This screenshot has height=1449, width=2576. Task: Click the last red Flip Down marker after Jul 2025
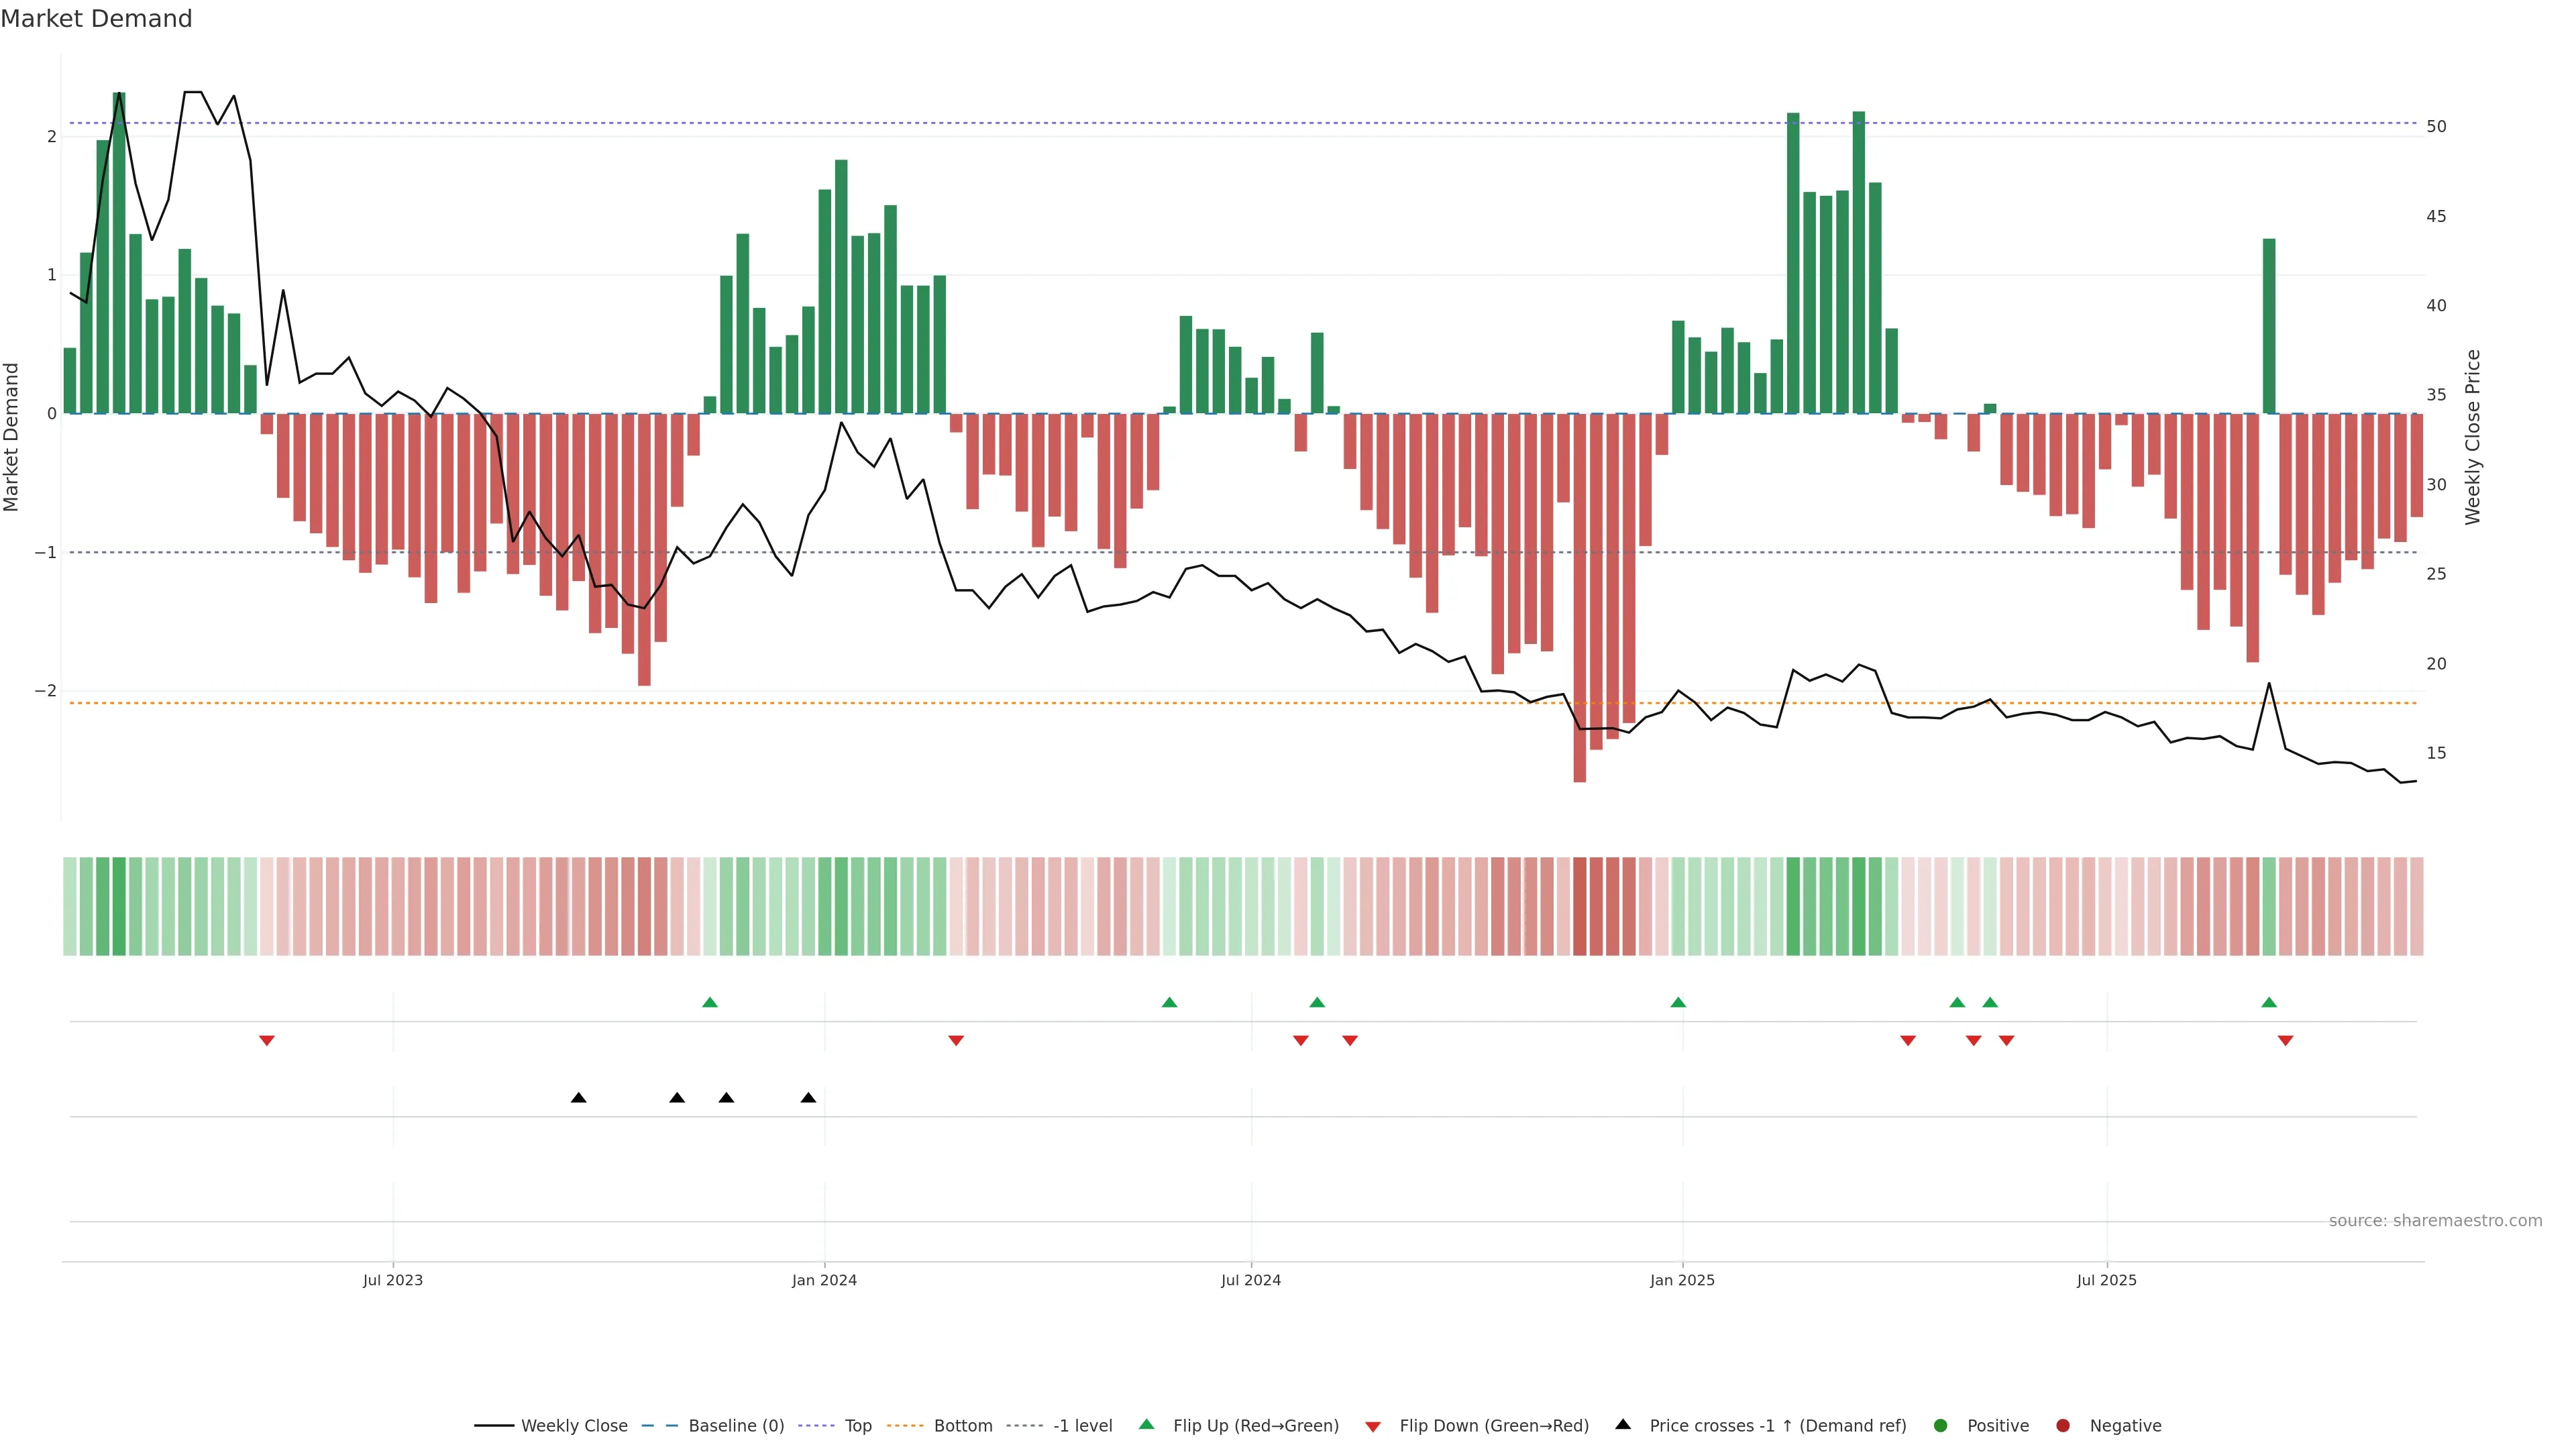(x=2285, y=1041)
